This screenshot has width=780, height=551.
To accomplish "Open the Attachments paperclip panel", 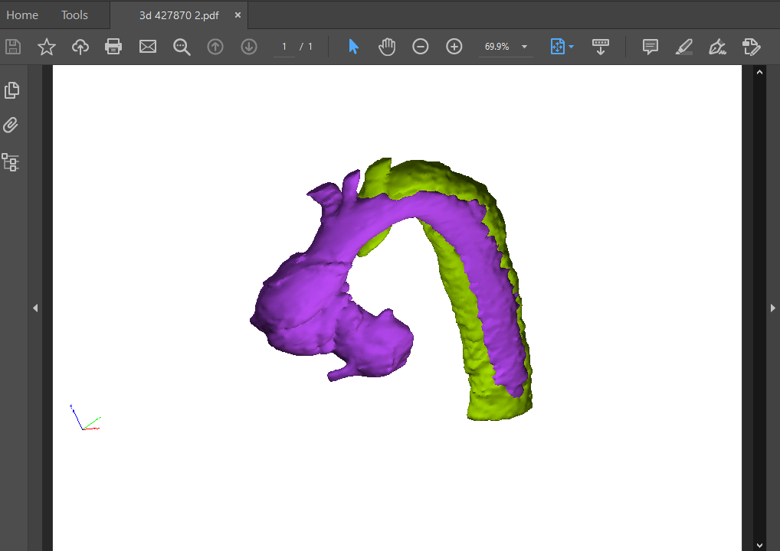I will click(11, 125).
